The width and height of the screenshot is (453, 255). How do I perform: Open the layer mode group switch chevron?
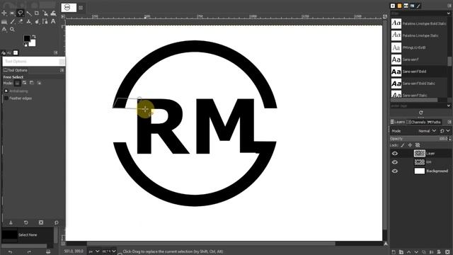448,131
